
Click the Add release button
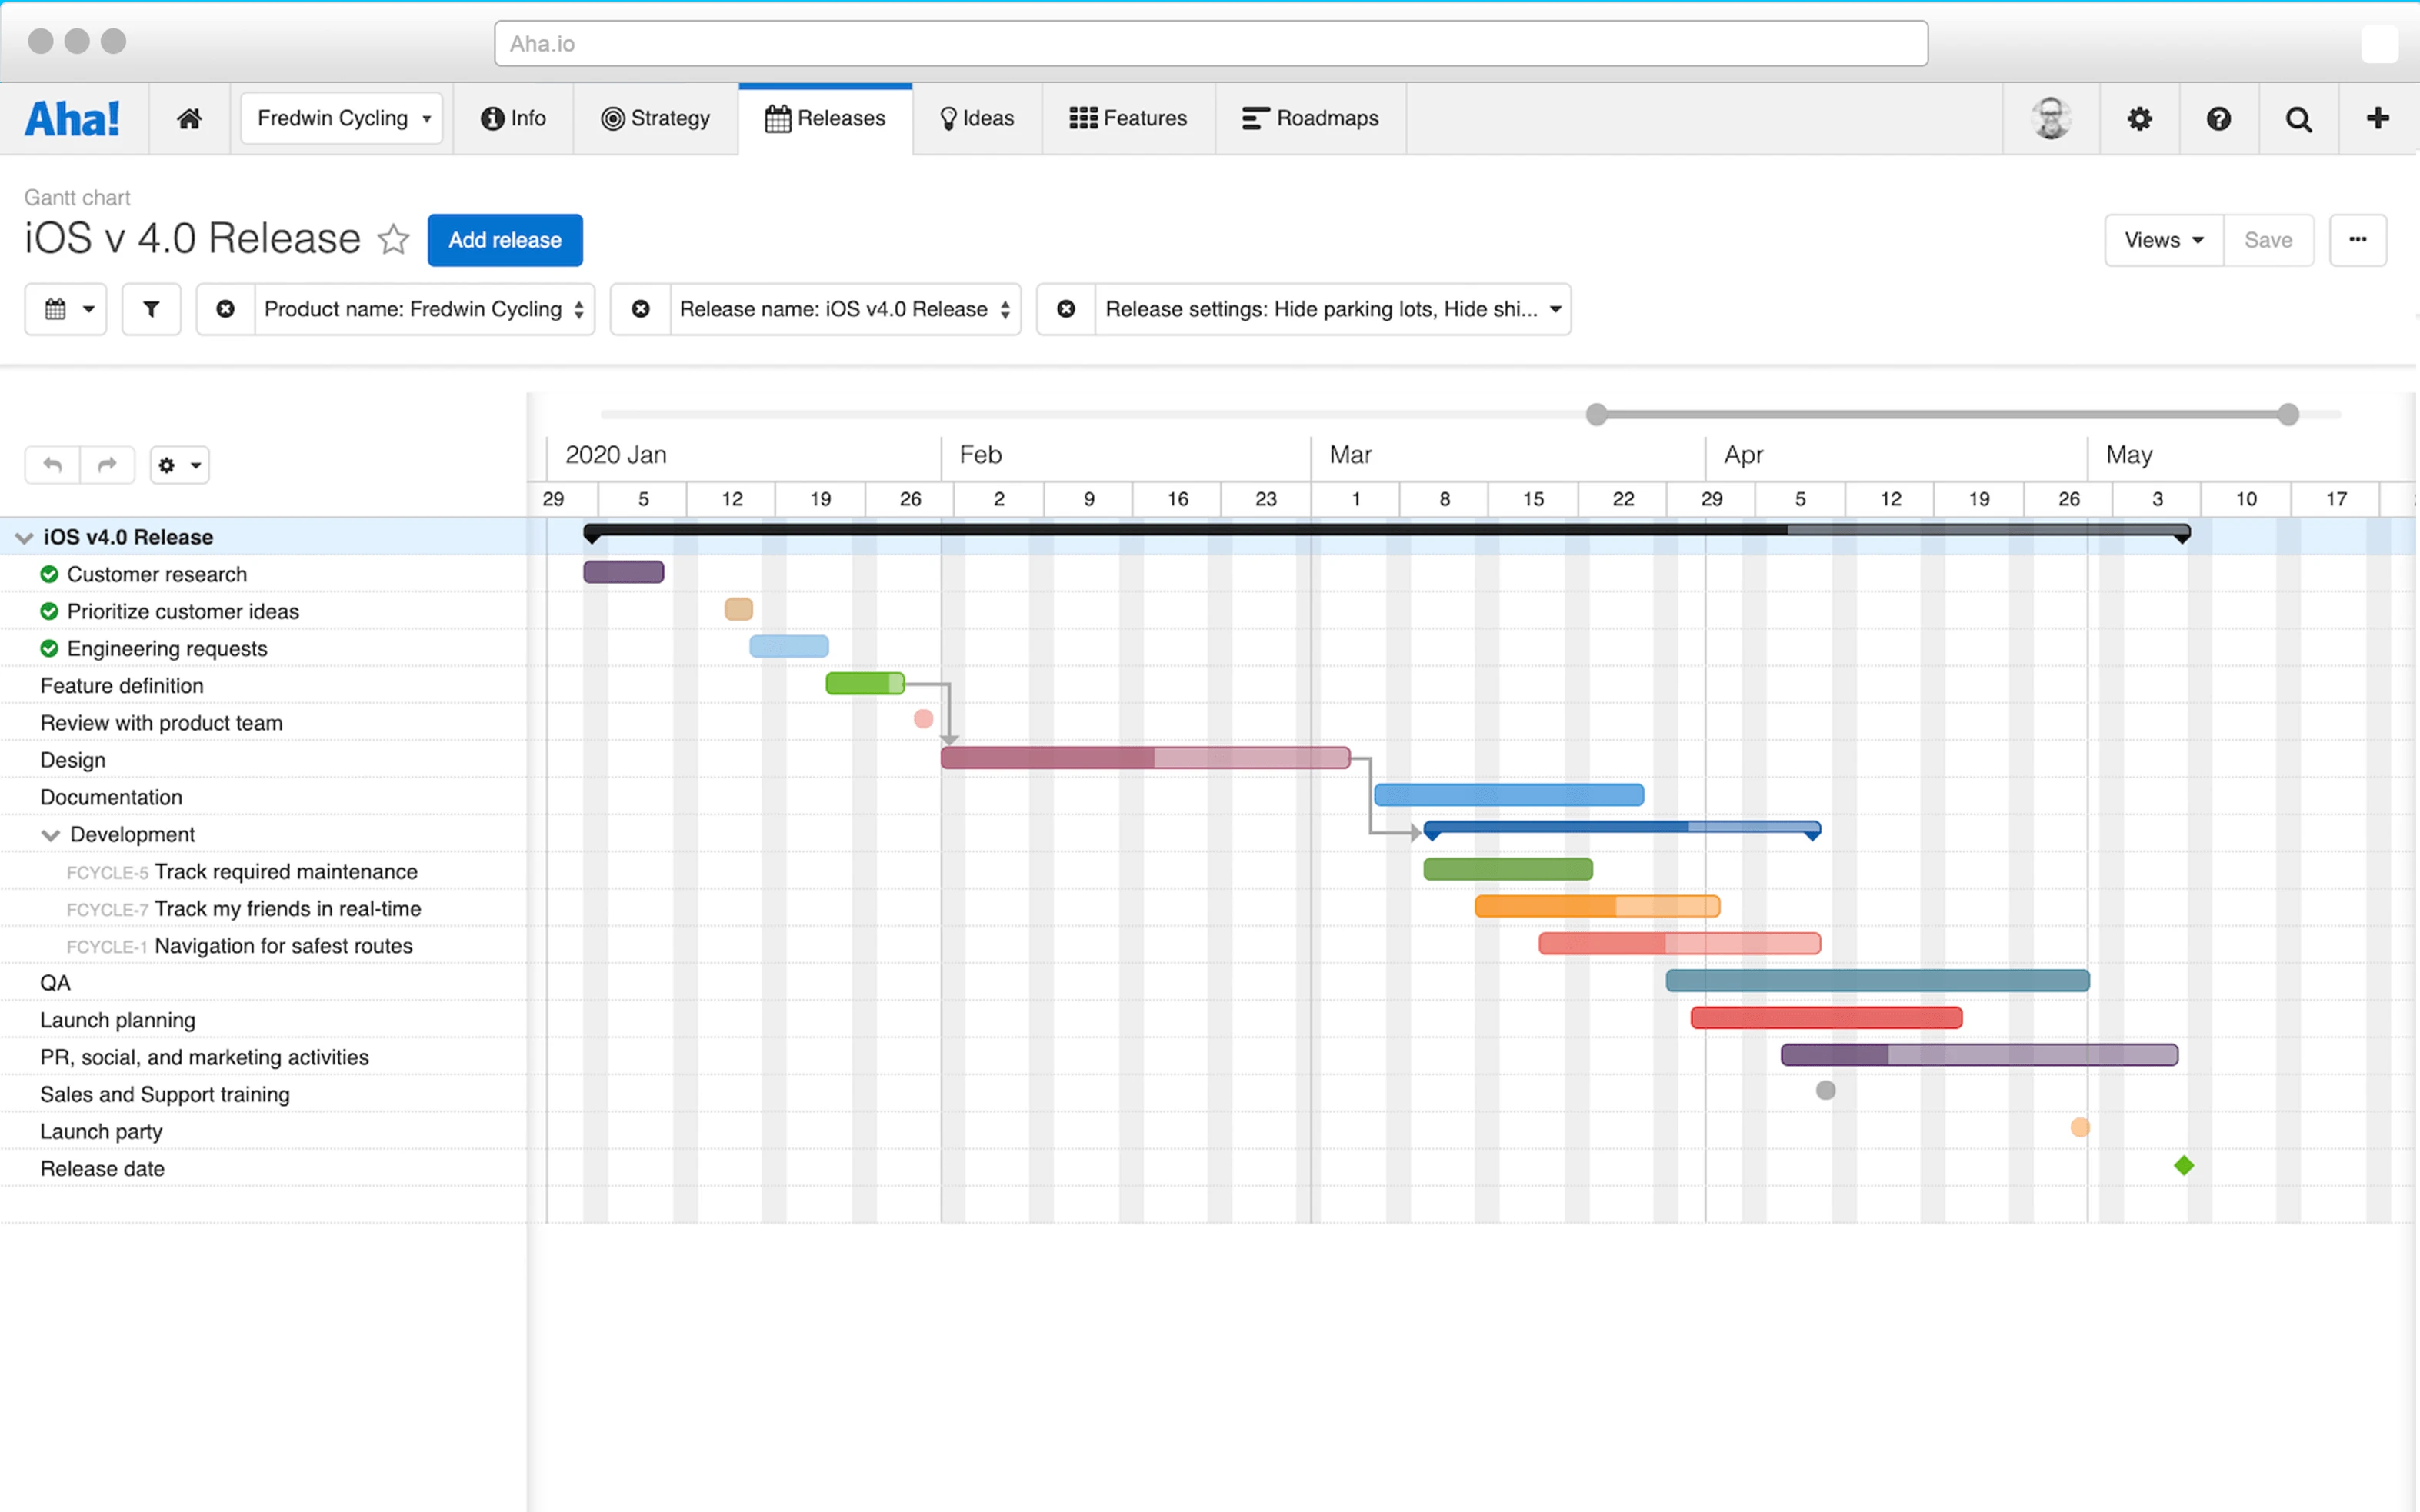pyautogui.click(x=505, y=240)
